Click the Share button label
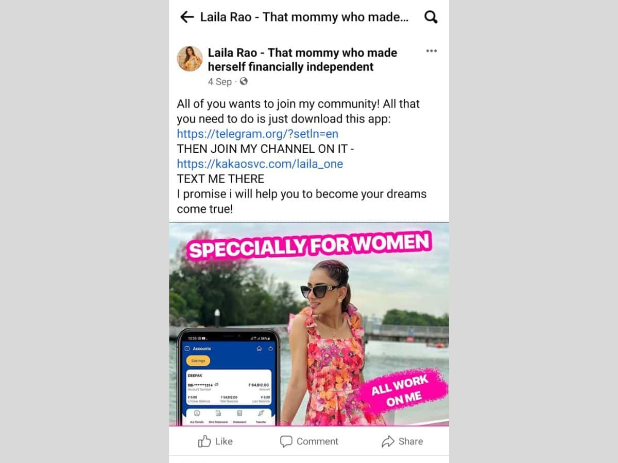618x463 pixels. pos(410,441)
